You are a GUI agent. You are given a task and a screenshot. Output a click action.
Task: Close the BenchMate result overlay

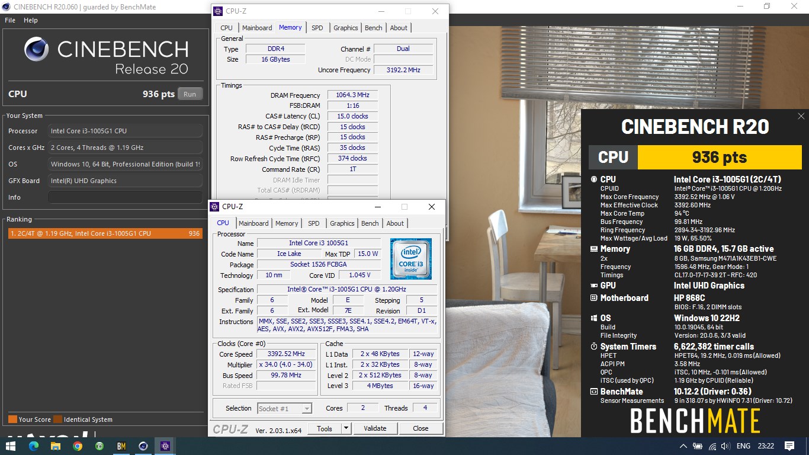tap(801, 116)
